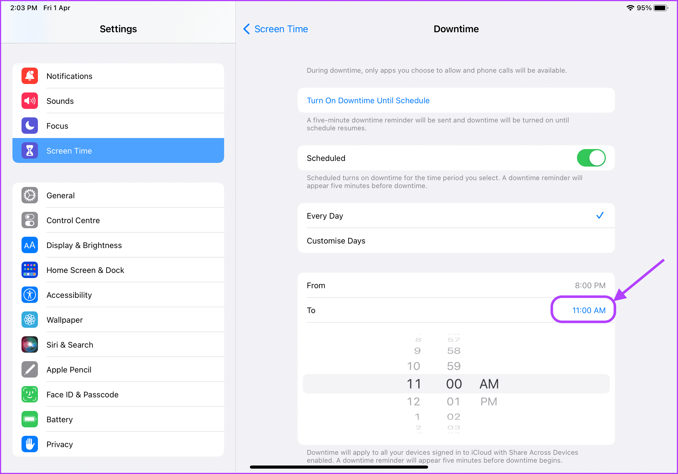Tap the Display & Brightness AA icon
This screenshot has width=678, height=474.
tap(29, 245)
